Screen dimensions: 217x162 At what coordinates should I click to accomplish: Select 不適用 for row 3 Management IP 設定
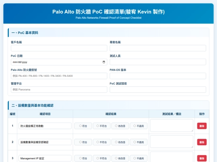(139, 158)
